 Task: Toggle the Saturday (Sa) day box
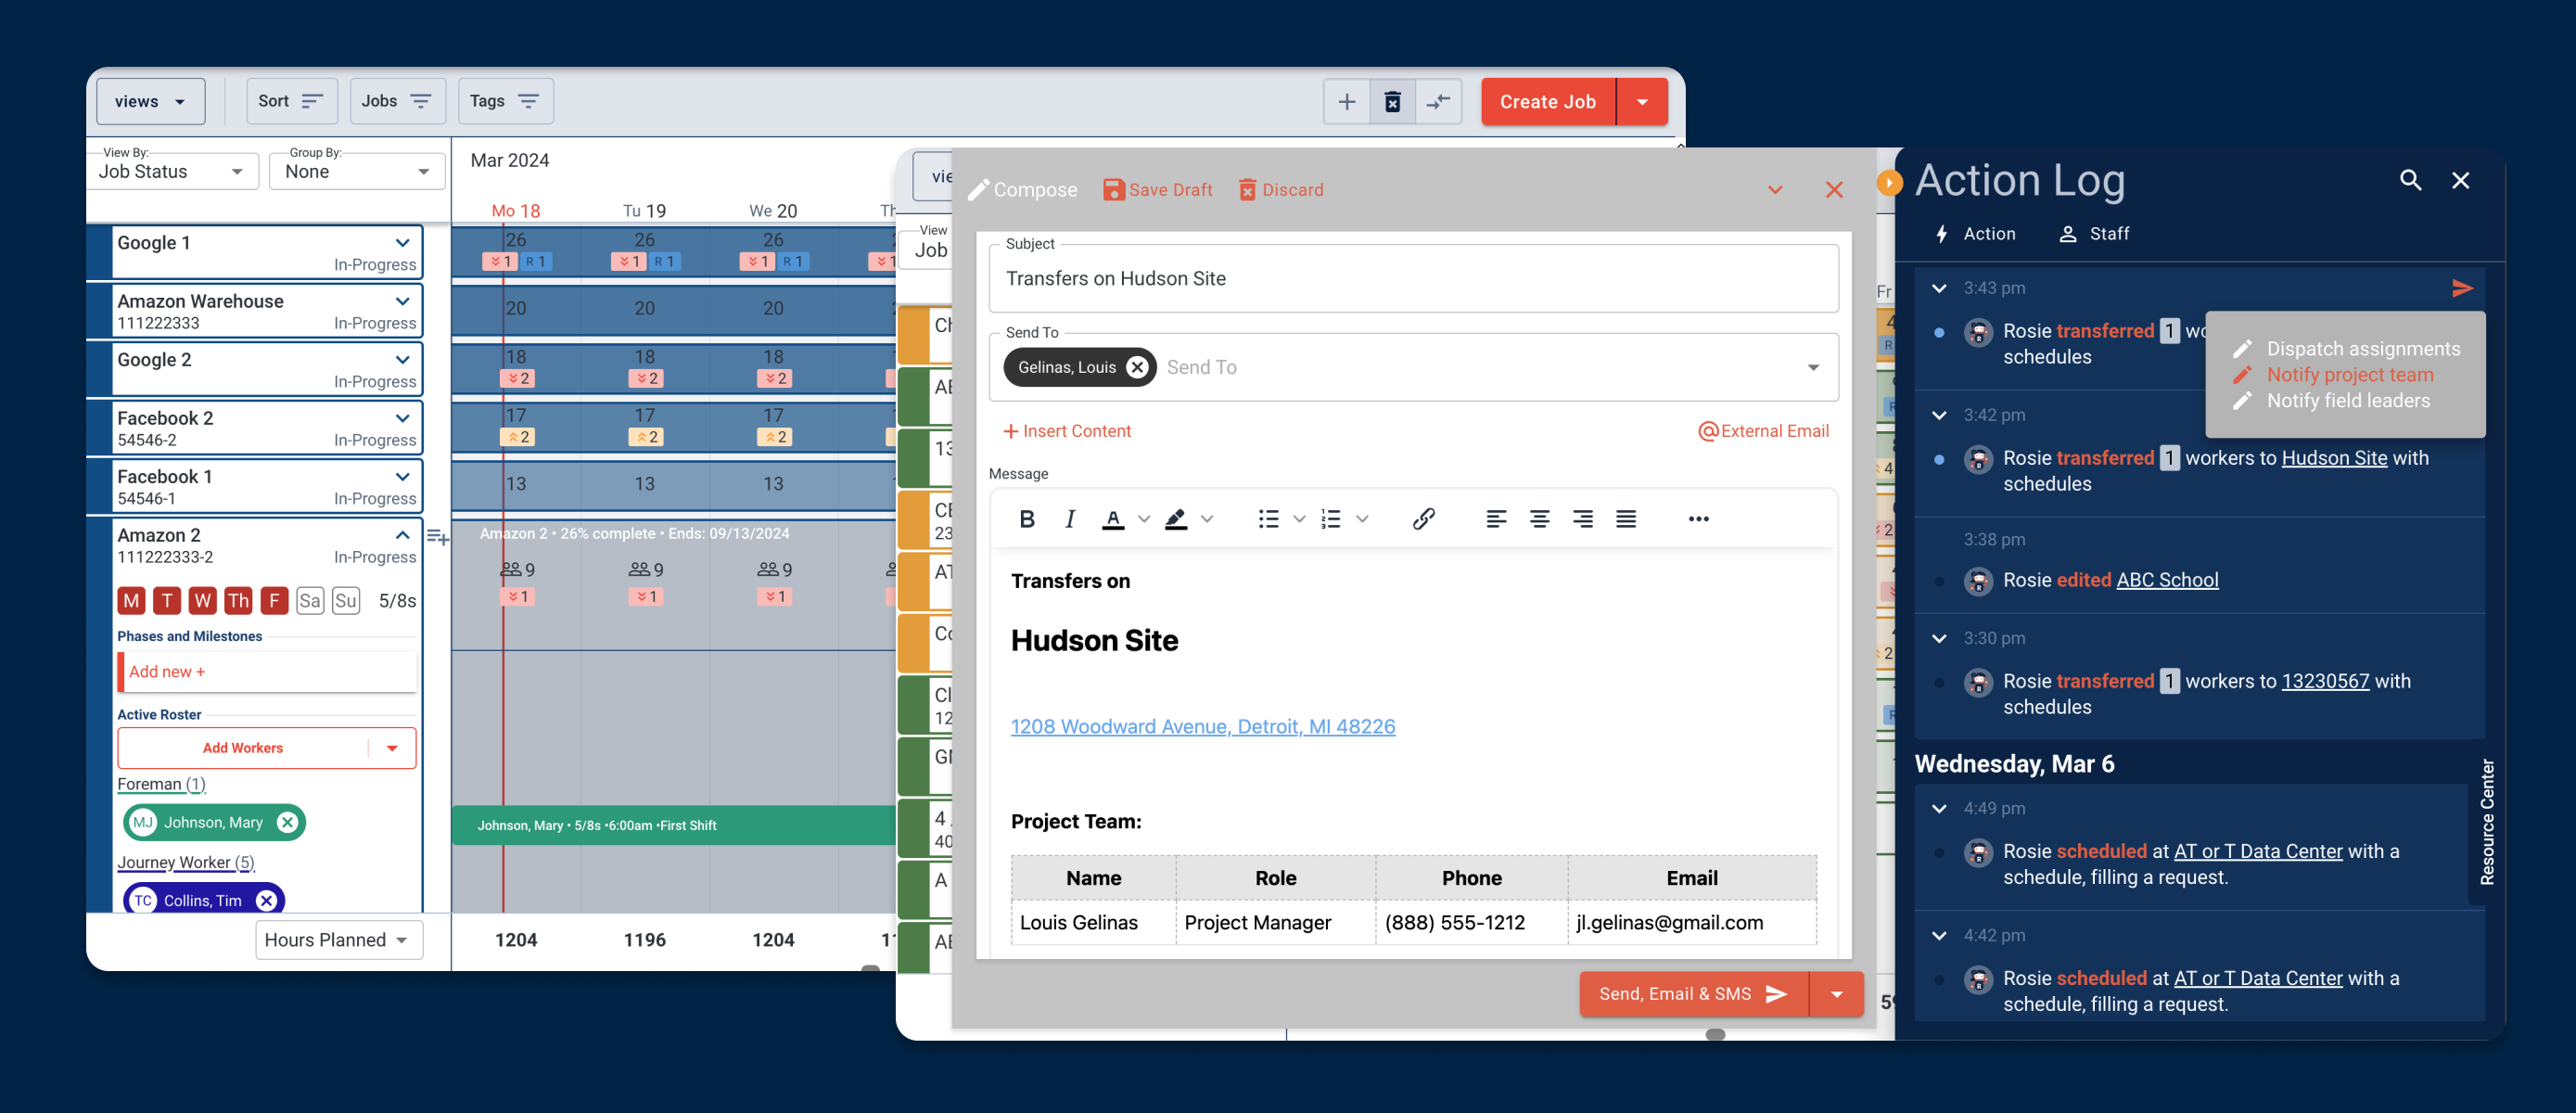click(x=310, y=600)
